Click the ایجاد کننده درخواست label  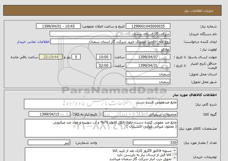click(200, 42)
